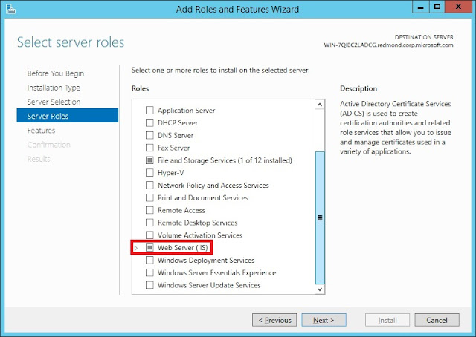Click the roles list scrollbar thumb
Screen dimensions: 476x337
(x=320, y=217)
